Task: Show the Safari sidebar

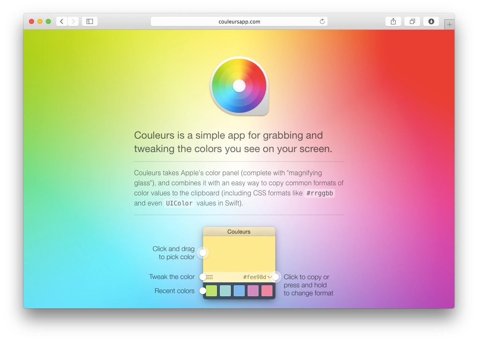Action: 90,21
